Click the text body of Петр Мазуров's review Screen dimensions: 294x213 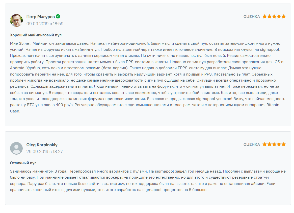(x=148, y=77)
